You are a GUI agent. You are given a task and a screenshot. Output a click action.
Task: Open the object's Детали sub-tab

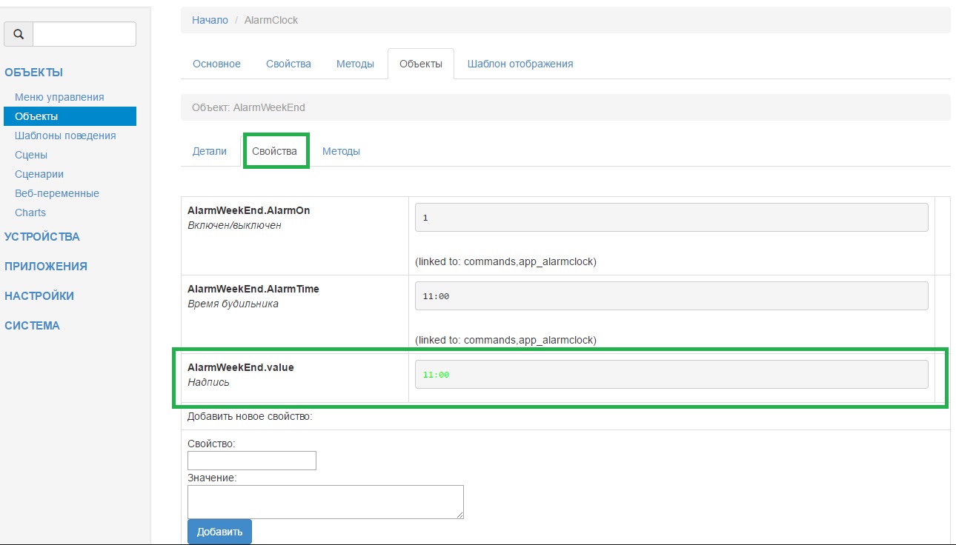click(210, 151)
